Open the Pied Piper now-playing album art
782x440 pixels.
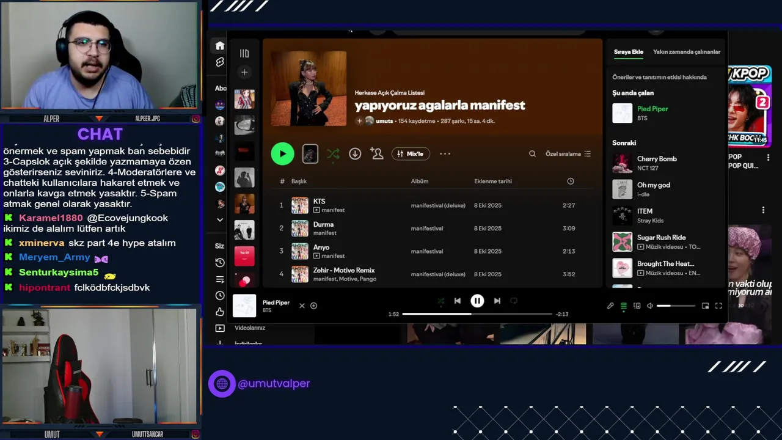(244, 306)
